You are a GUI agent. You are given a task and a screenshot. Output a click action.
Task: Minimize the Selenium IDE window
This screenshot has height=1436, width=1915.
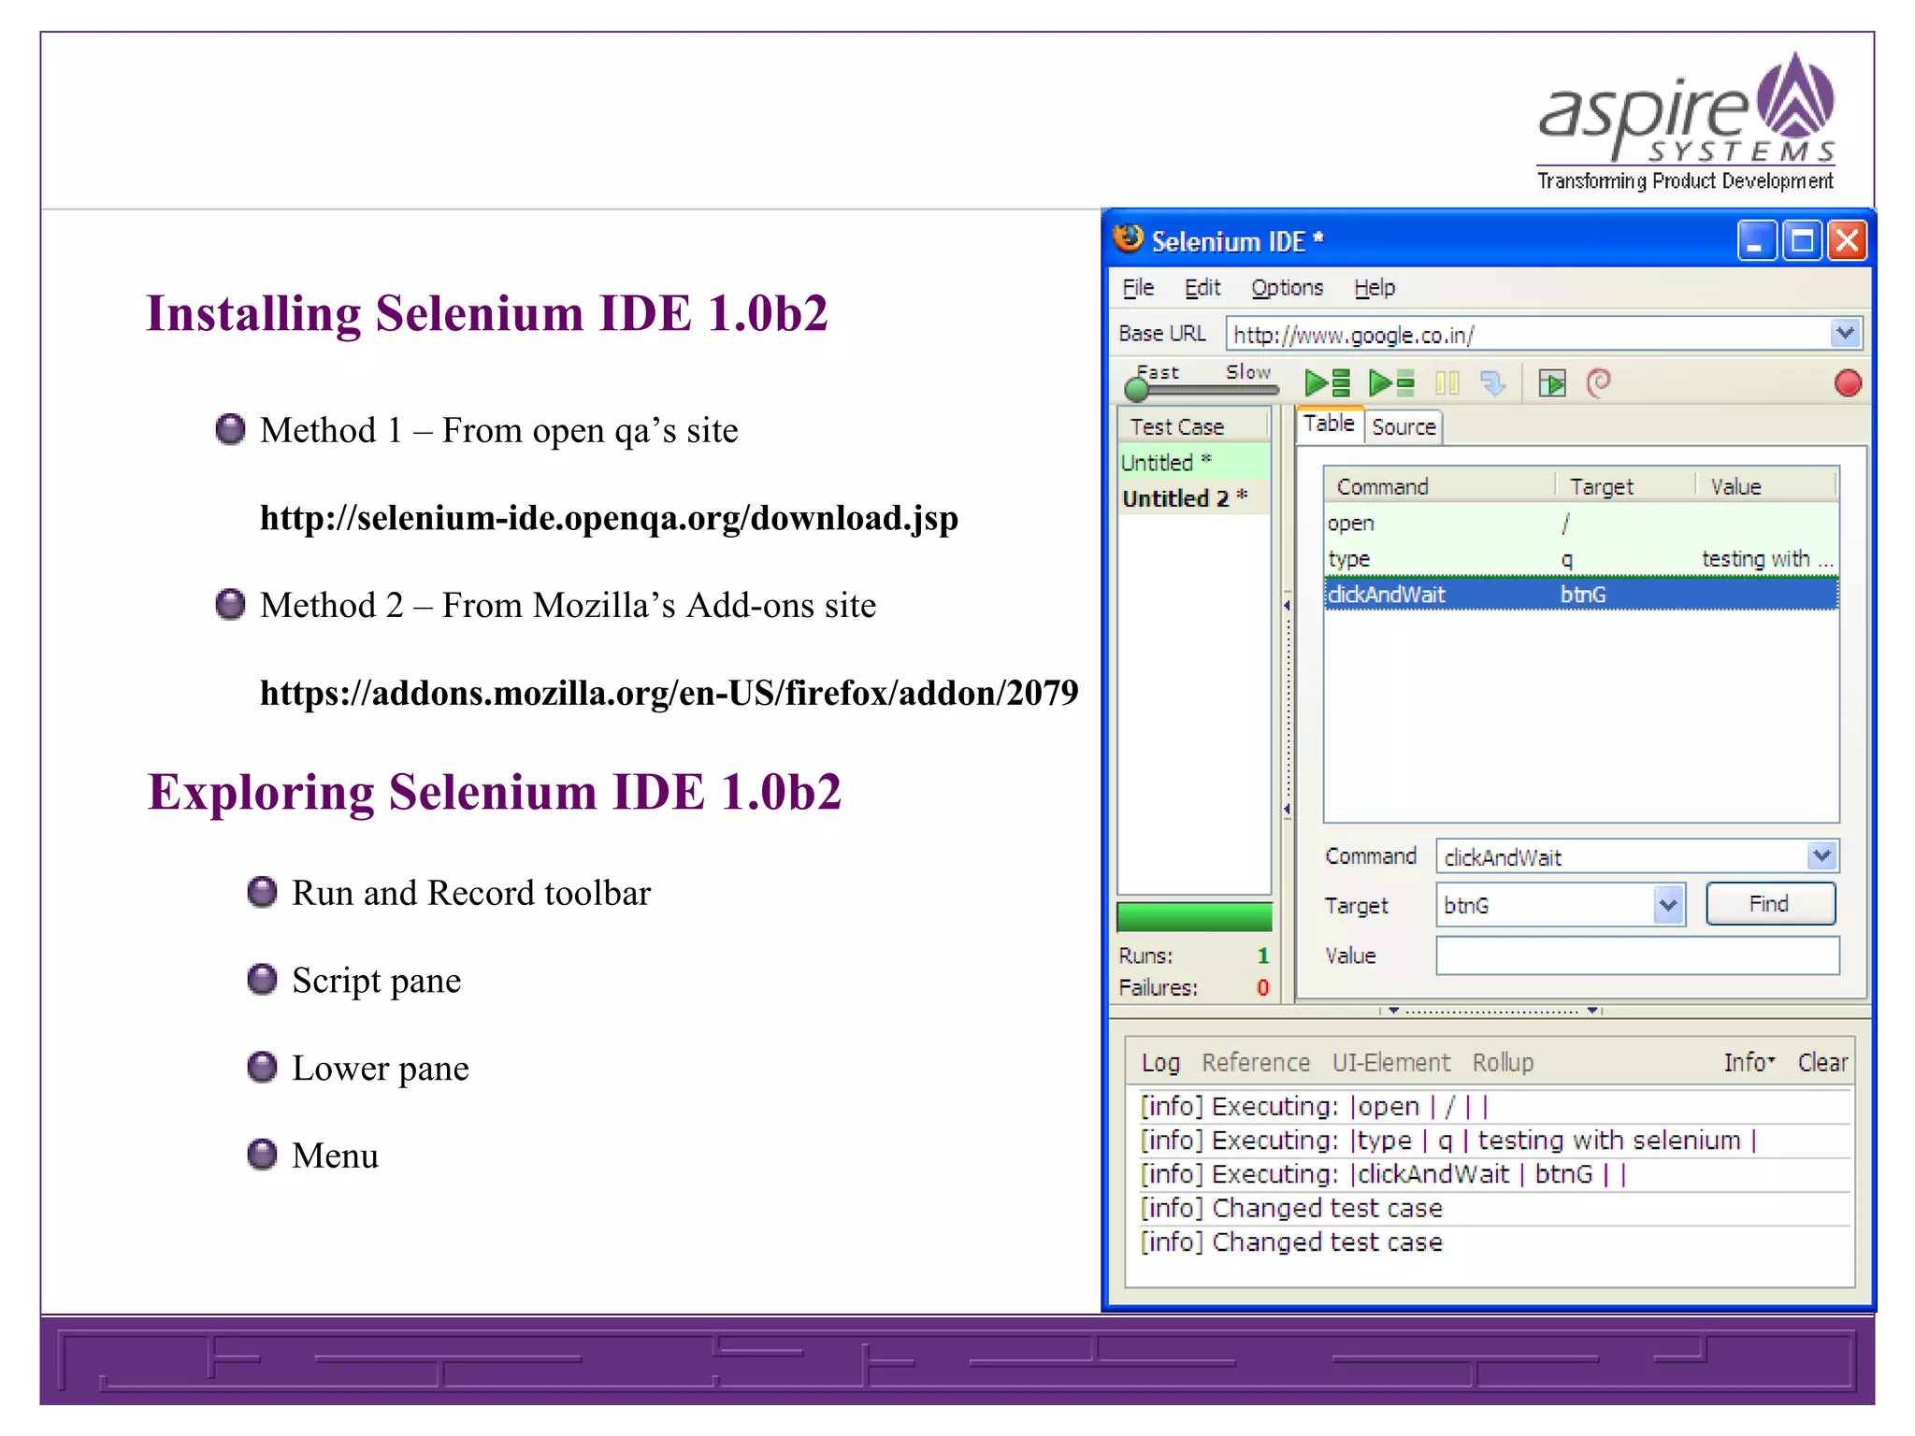1757,241
